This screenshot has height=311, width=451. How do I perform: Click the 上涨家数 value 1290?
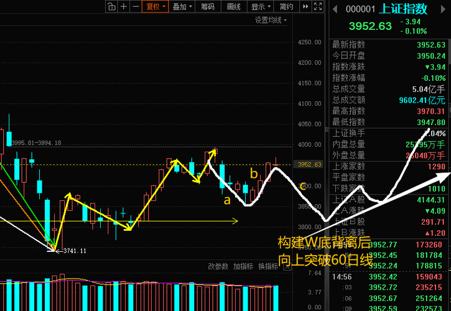point(436,167)
